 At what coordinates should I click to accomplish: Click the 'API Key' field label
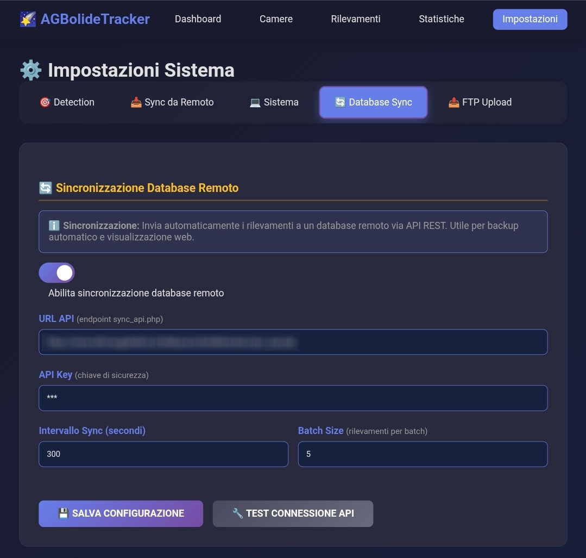[56, 375]
